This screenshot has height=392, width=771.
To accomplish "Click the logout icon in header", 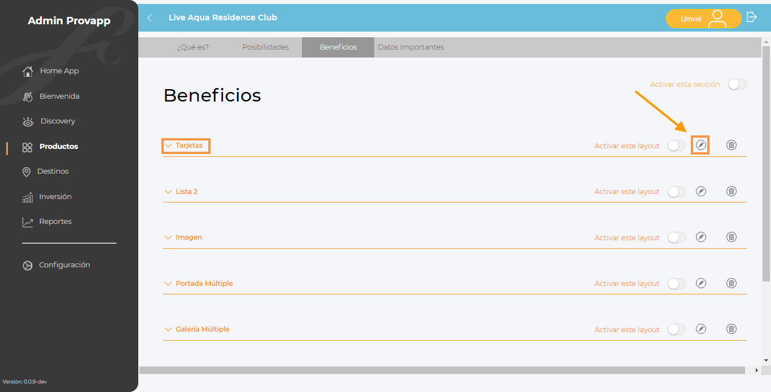I will point(751,17).
